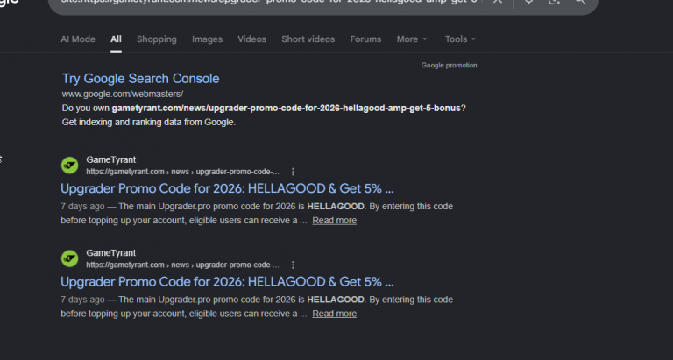Click the GameTyrant favicon of the first result
The height and width of the screenshot is (360, 673).
[x=69, y=166]
